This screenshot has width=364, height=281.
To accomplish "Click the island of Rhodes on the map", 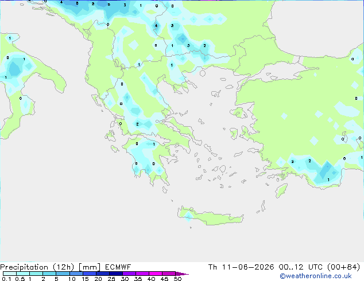I will (x=281, y=190).
